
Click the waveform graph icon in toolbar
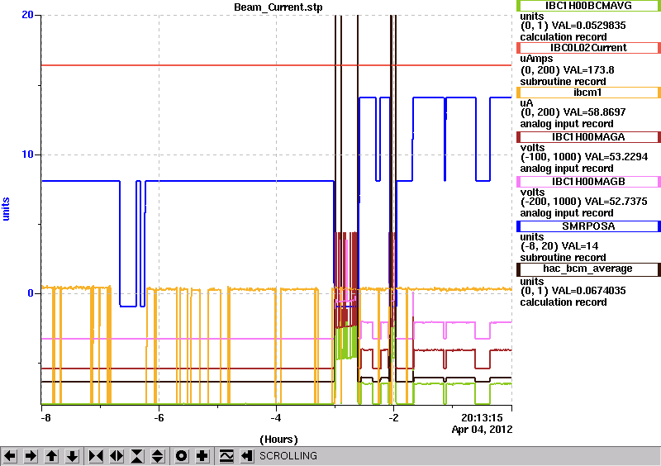point(226,456)
